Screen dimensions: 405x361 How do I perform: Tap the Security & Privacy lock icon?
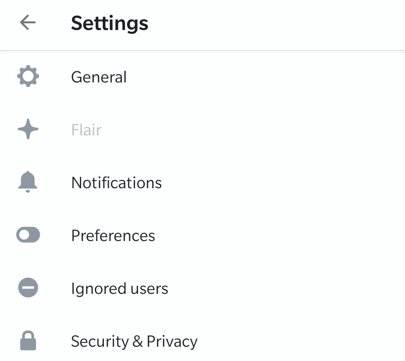[28, 340]
